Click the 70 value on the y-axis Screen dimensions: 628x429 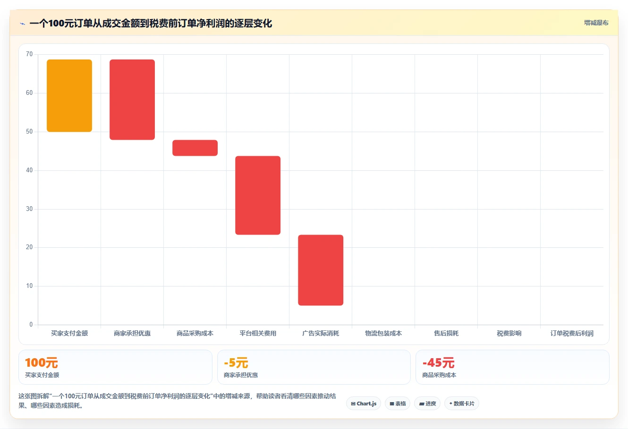(x=29, y=54)
